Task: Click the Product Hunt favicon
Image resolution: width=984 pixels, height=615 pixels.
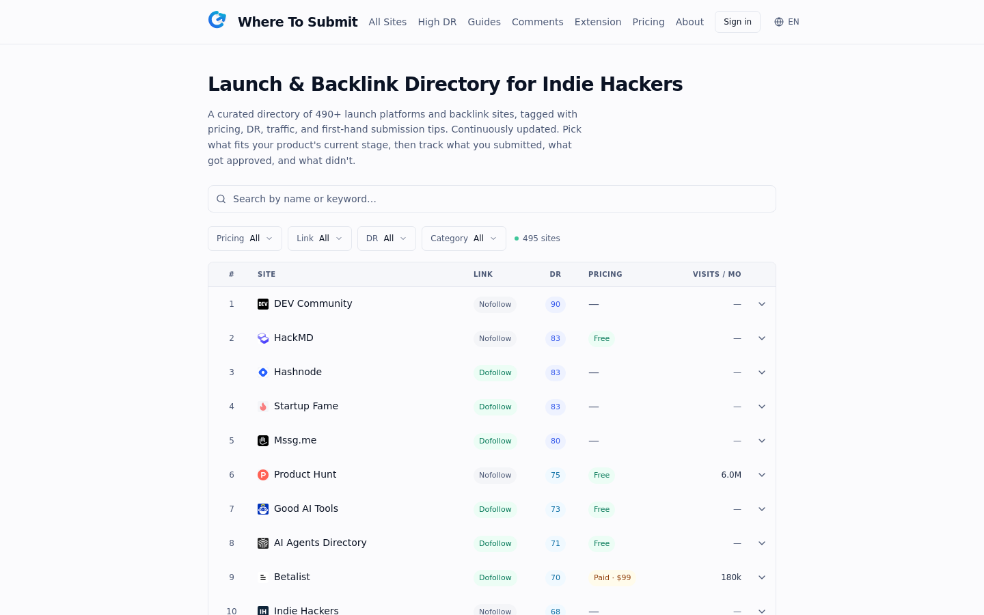Action: [263, 475]
